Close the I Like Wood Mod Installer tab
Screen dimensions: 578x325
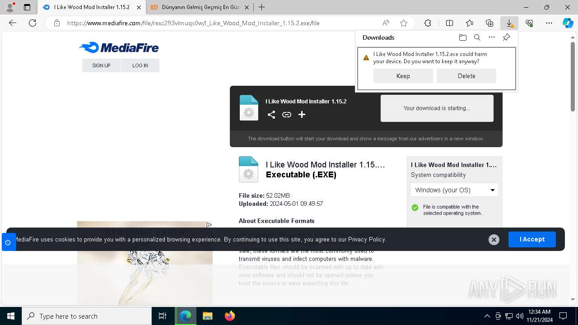point(139,7)
